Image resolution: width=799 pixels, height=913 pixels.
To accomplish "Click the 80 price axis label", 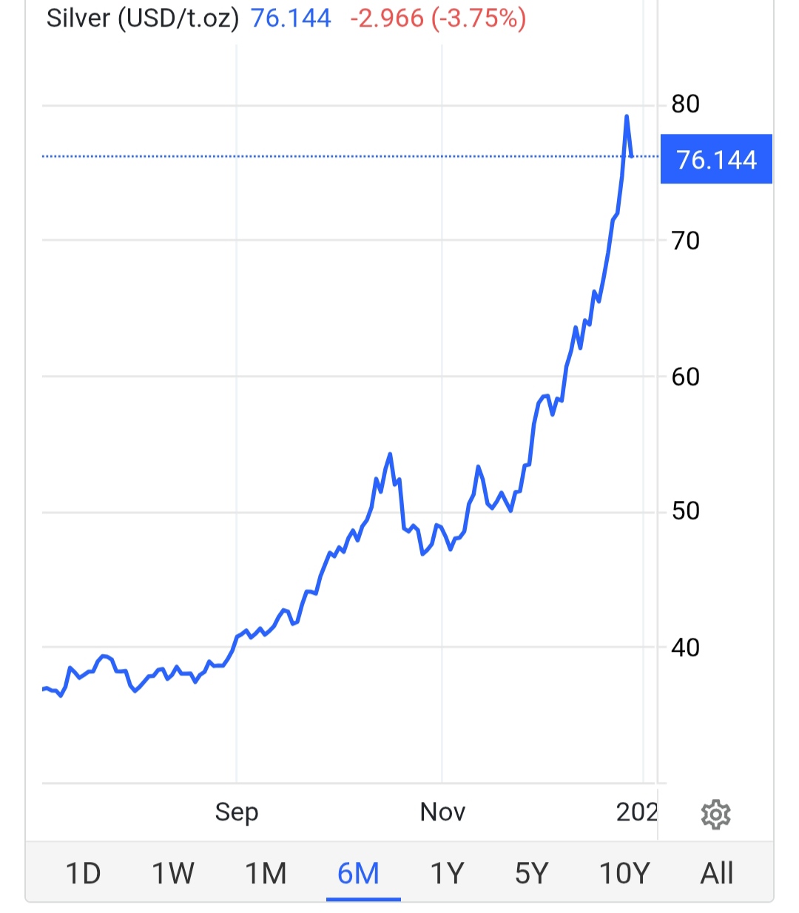I will pos(685,104).
